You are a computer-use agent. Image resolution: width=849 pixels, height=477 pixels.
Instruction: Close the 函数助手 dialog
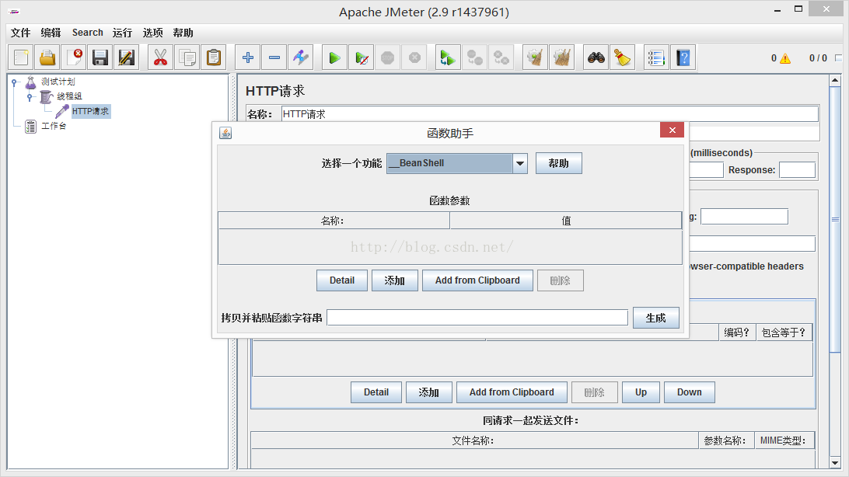pyautogui.click(x=672, y=130)
